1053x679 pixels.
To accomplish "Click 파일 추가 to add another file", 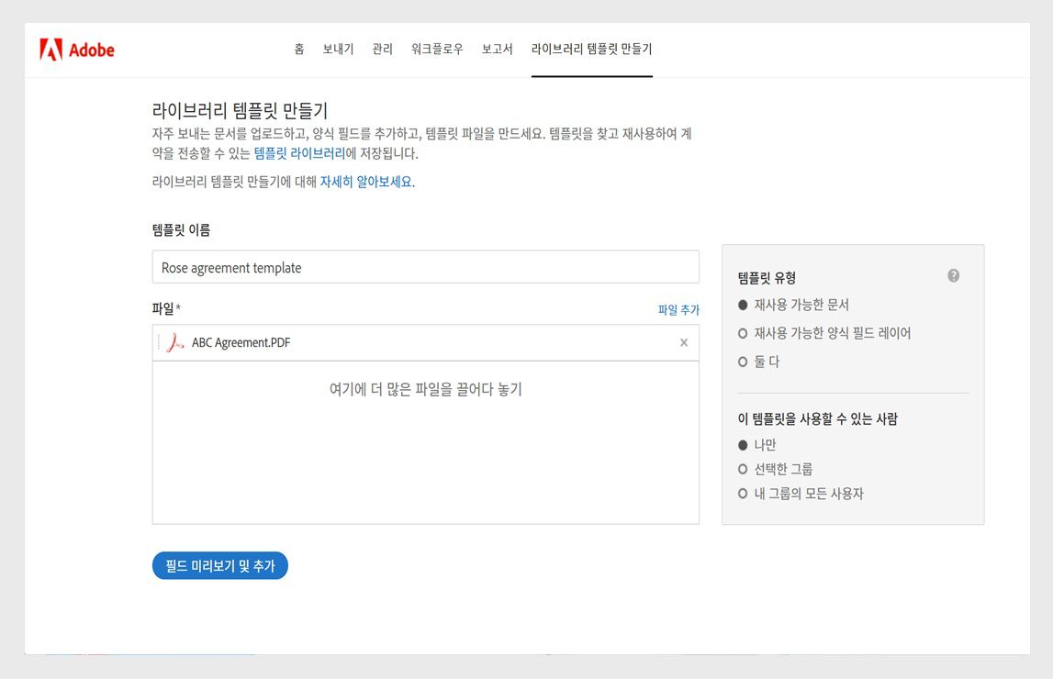I will pyautogui.click(x=678, y=310).
